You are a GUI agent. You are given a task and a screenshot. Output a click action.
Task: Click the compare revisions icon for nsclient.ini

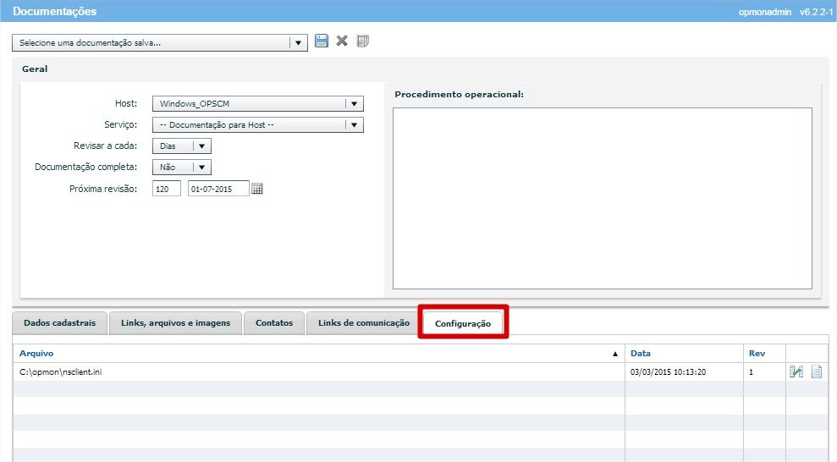point(796,371)
